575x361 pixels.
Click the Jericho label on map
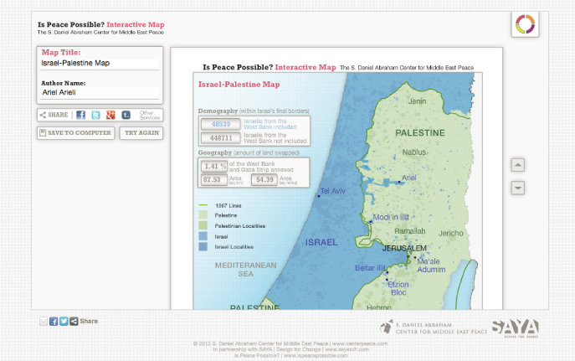coord(450,234)
